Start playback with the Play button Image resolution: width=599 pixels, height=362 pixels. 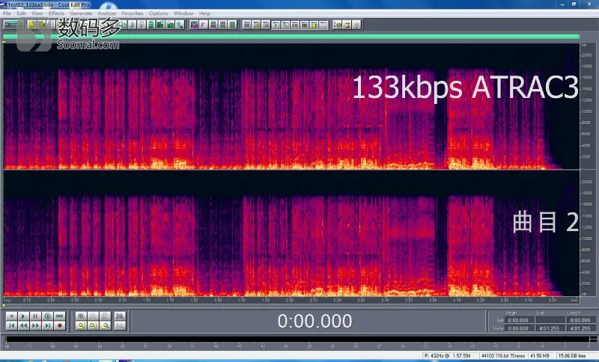pos(23,316)
